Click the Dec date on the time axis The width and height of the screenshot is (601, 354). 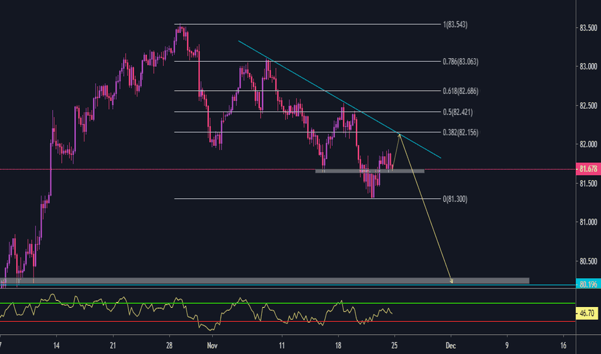451,345
